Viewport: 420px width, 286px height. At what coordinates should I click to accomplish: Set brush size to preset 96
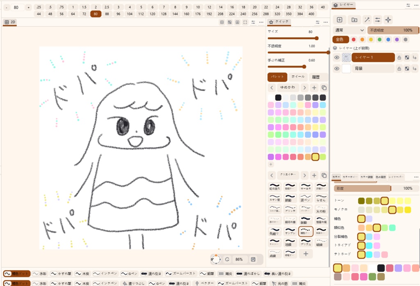(x=119, y=14)
